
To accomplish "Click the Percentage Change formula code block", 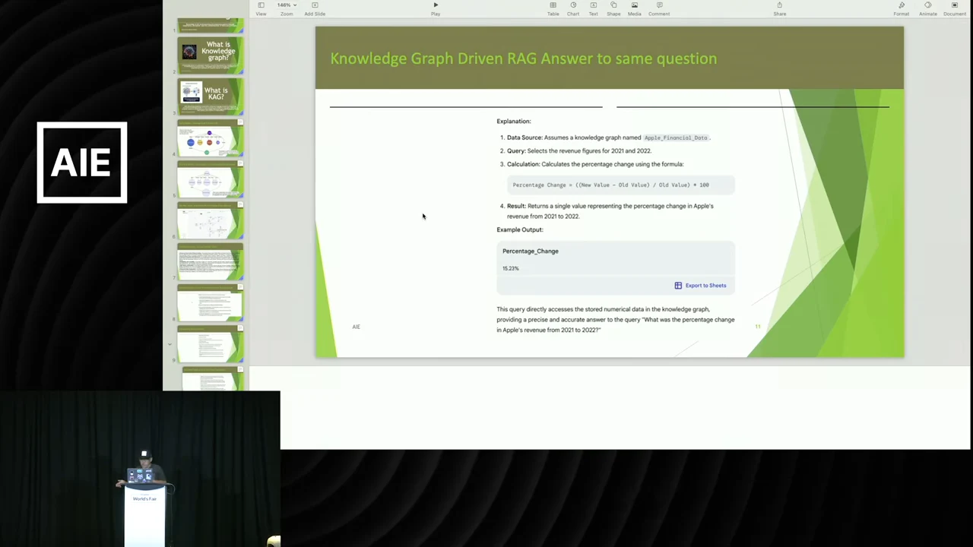I will point(621,185).
